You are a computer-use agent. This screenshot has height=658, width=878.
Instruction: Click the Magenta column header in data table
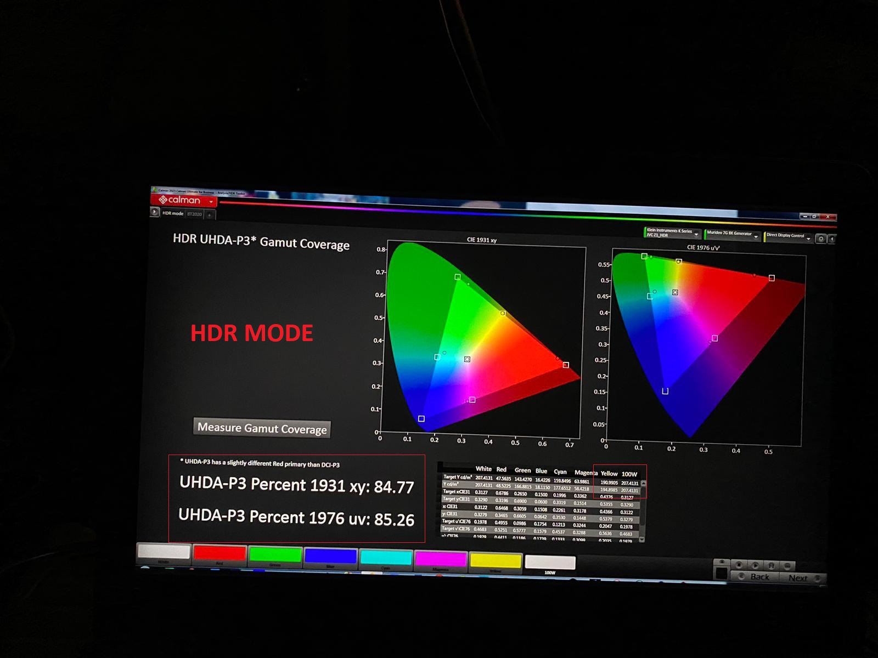[586, 472]
